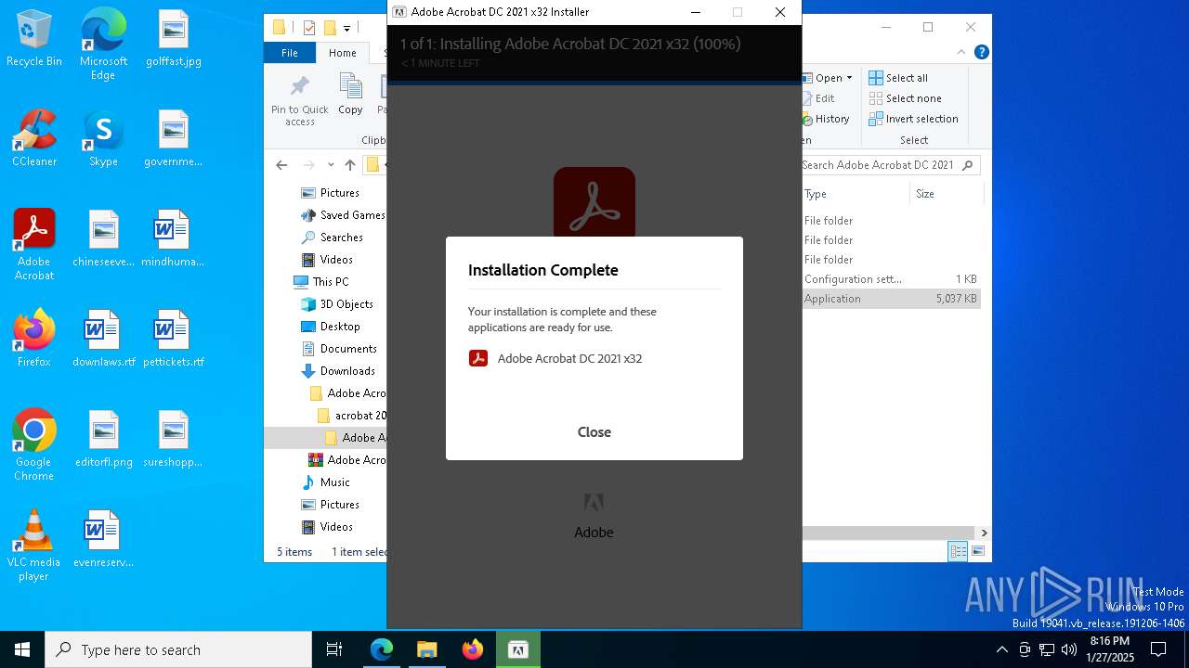Click Edit in Explorer ribbon
Viewport: 1189px width, 668px height.
coord(819,98)
